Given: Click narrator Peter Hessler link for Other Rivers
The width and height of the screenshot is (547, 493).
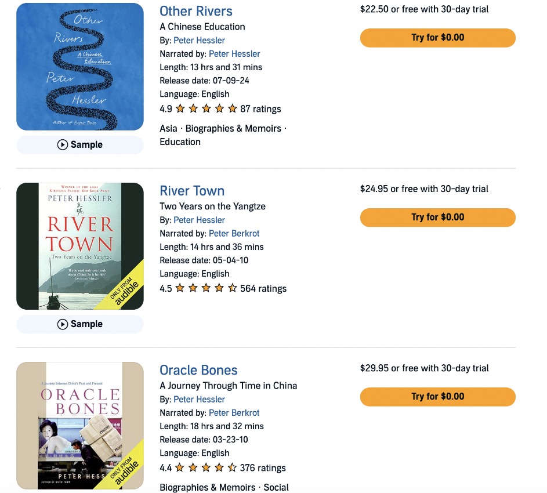Looking at the screenshot, I should [234, 53].
